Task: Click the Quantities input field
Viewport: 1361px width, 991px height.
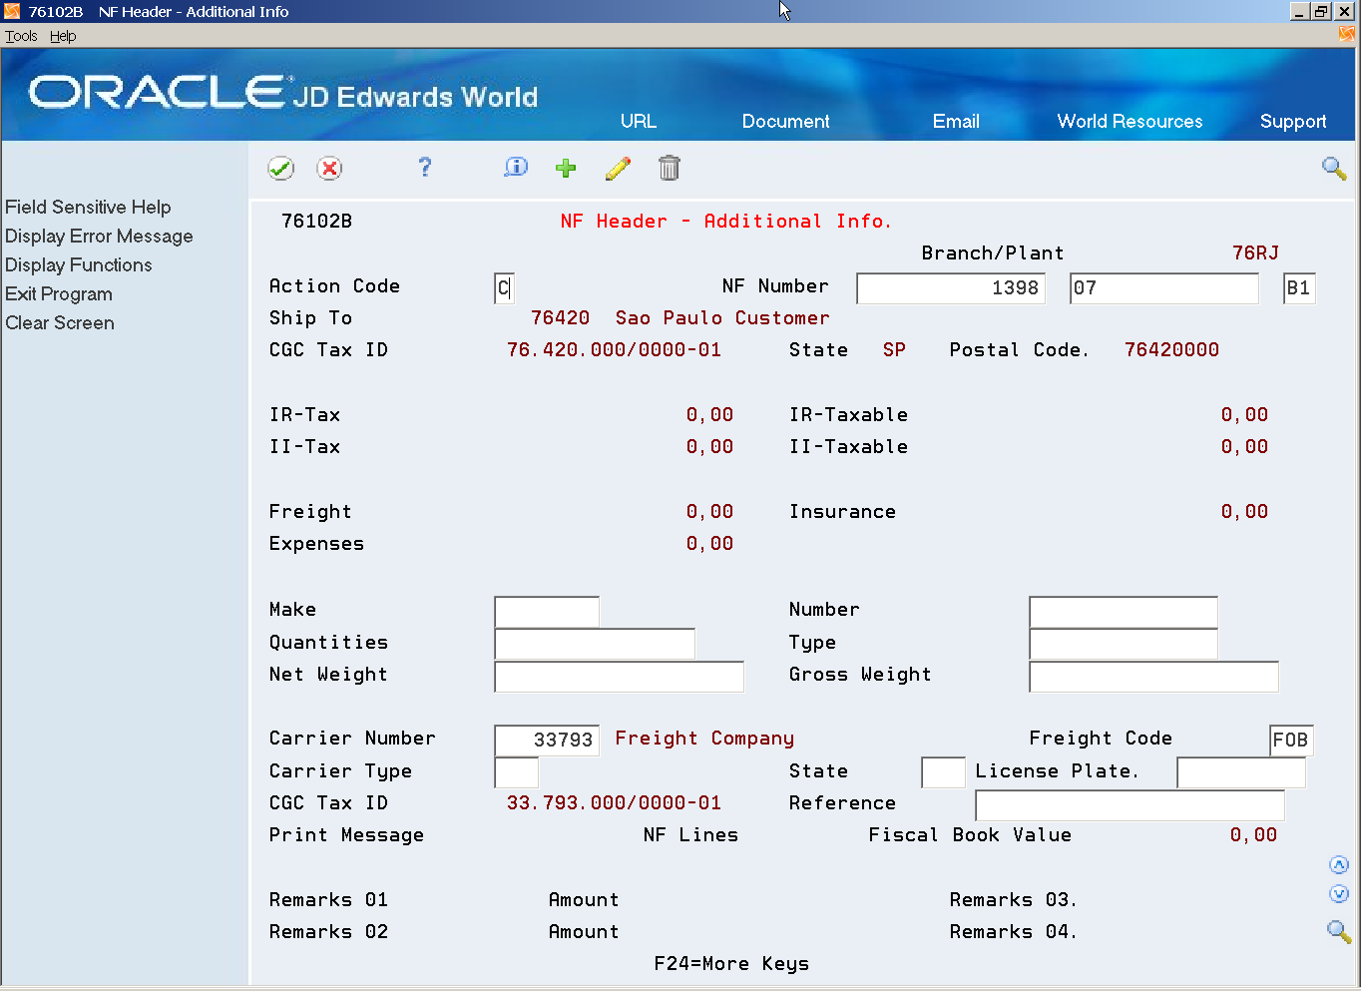Action: click(x=595, y=644)
